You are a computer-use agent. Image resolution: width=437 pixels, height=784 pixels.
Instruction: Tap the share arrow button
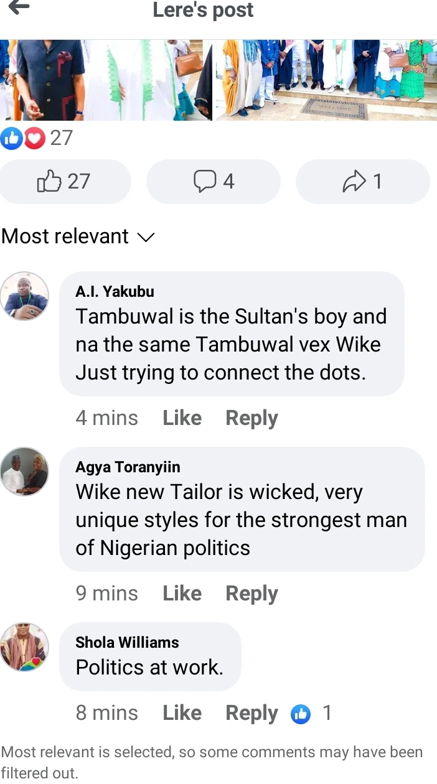[x=362, y=181]
